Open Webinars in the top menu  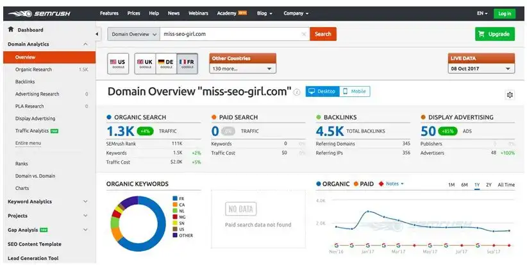click(x=198, y=13)
